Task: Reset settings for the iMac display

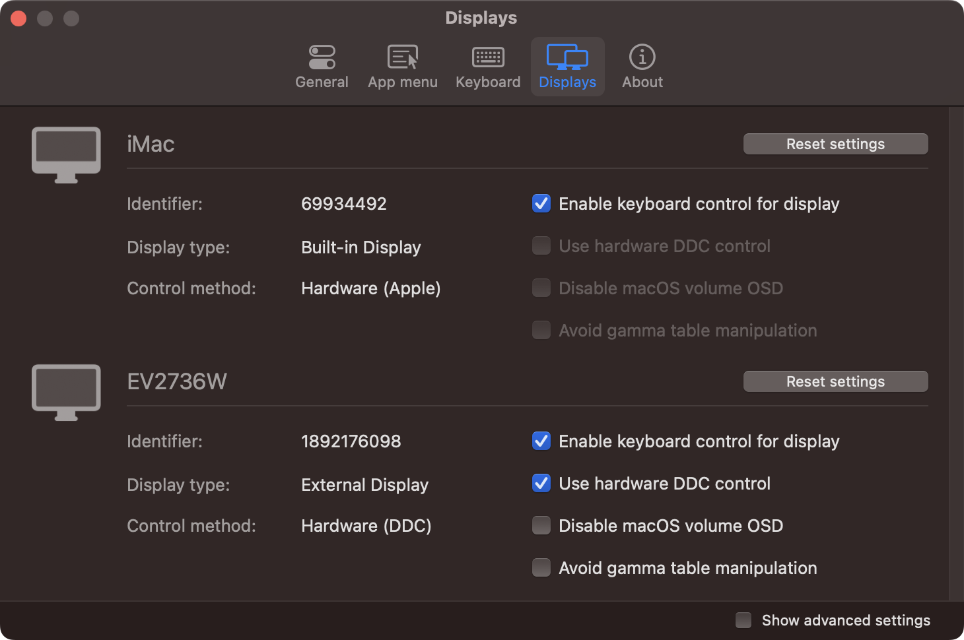Action: [x=835, y=144]
